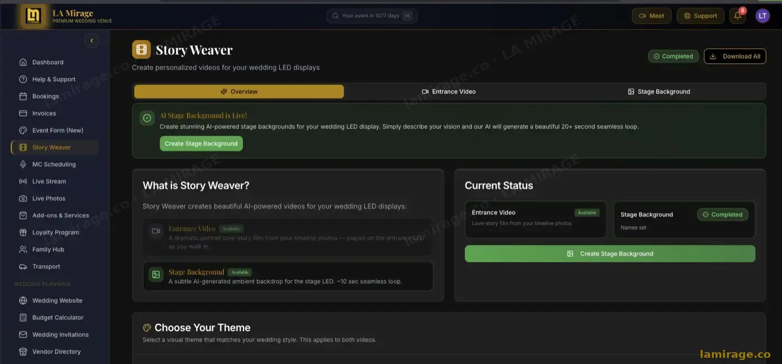Click the Entrance Video camera icon in list
Image resolution: width=782 pixels, height=364 pixels.
click(x=156, y=231)
